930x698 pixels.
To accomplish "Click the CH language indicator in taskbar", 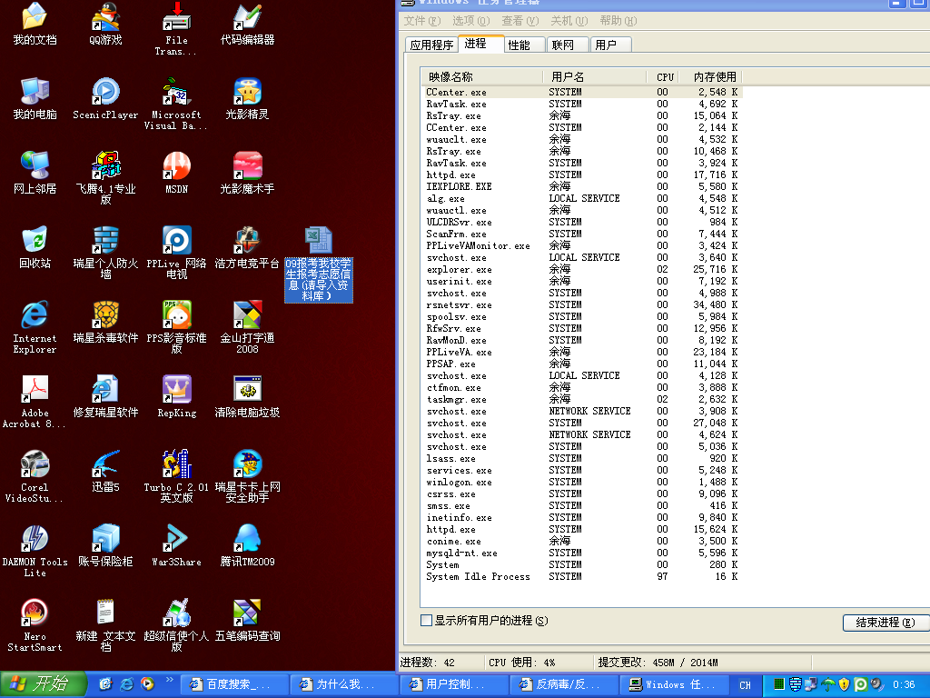I will [745, 685].
